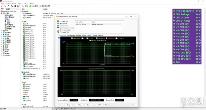206x110 pixels.
Task: Switch to the Voltages tab
Action: pos(78,35)
